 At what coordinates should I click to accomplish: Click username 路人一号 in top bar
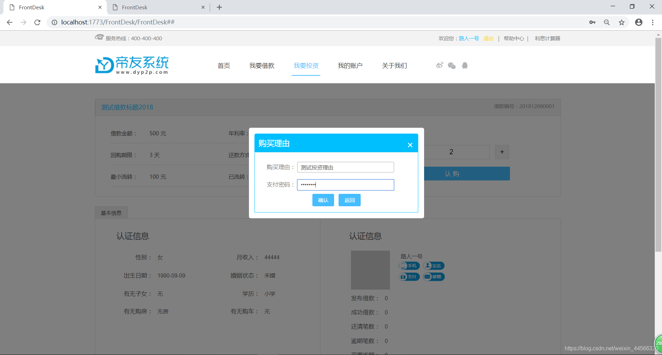[469, 38]
